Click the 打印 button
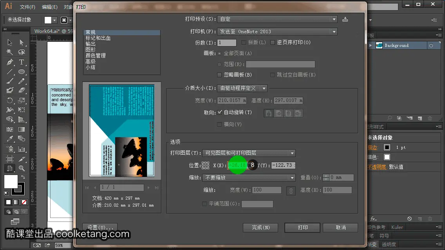This screenshot has width=445, height=250. (302, 228)
